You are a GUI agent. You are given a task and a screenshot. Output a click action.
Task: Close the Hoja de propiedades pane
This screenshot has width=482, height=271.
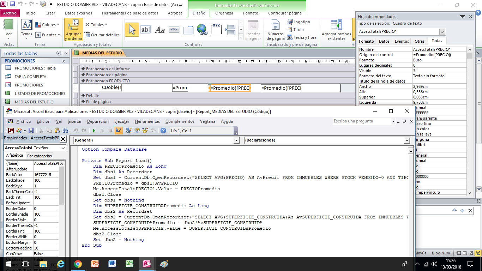coord(470,17)
